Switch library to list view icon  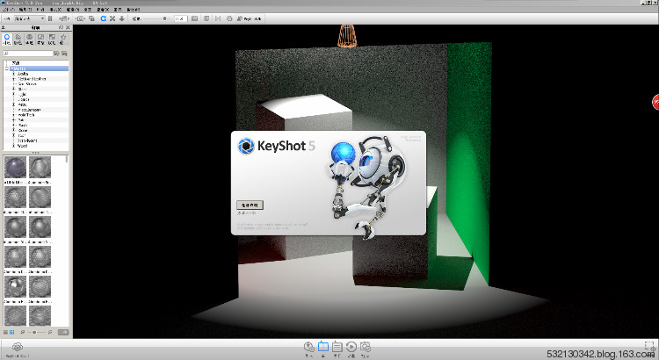pos(6,332)
